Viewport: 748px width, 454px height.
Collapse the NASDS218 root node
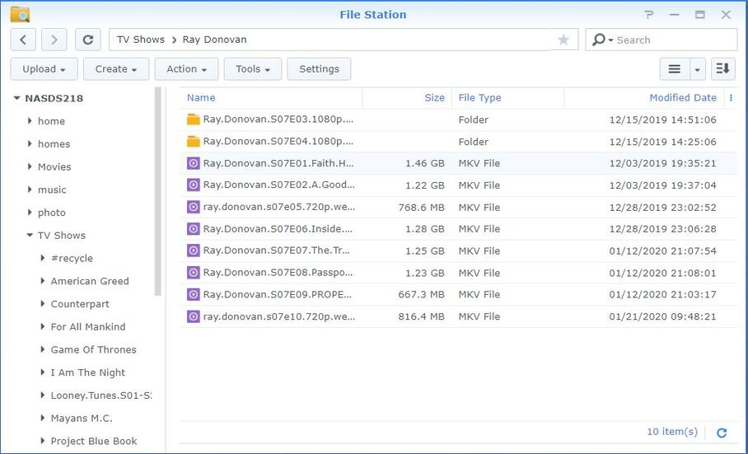[16, 98]
